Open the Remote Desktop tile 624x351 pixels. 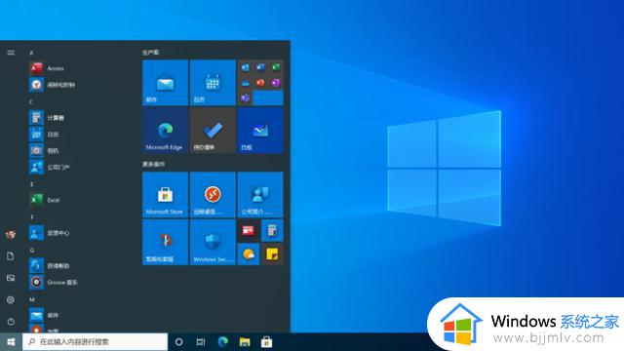(x=213, y=195)
